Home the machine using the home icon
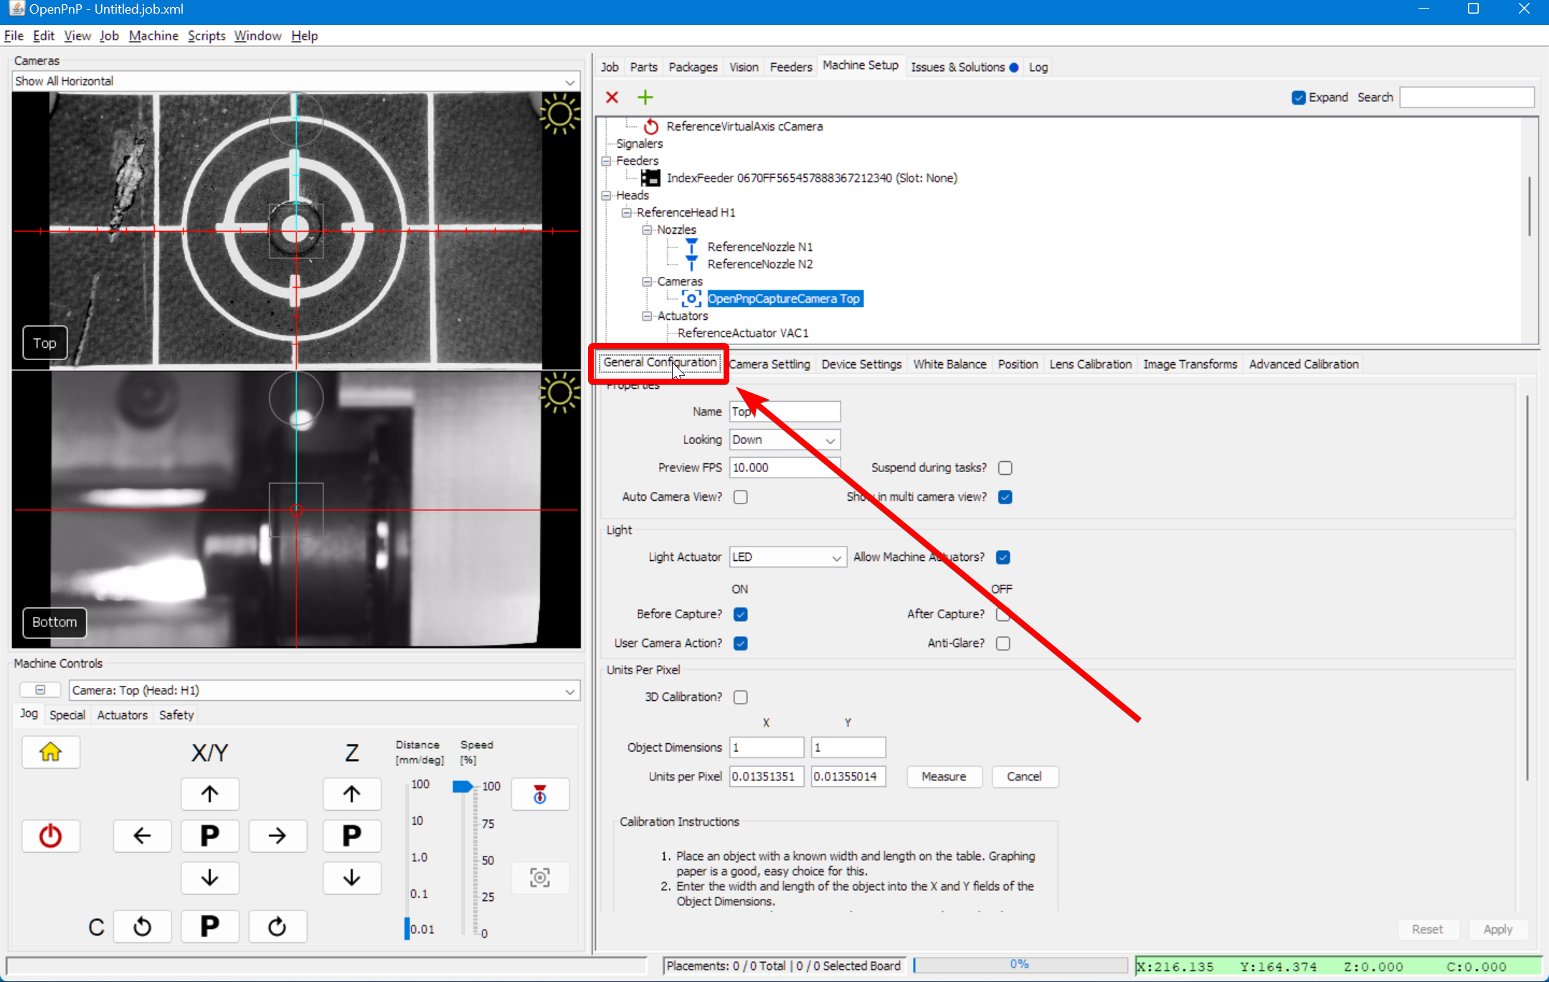 (50, 752)
